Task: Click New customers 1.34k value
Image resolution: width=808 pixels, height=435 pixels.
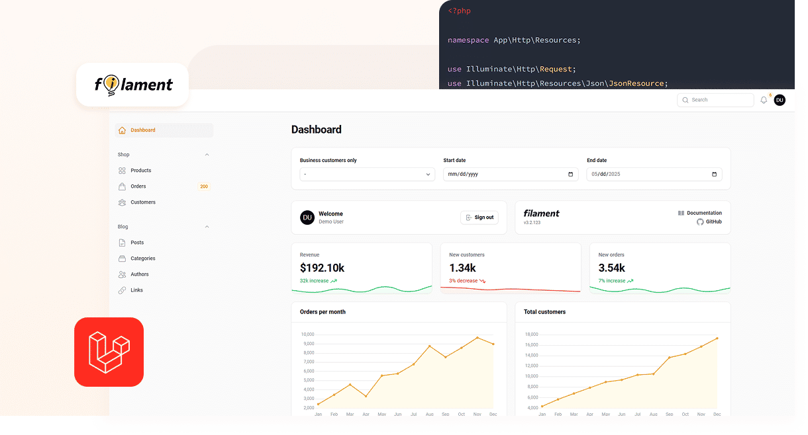Action: pos(462,268)
